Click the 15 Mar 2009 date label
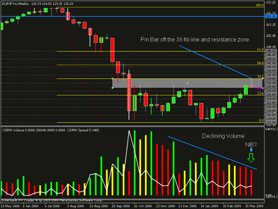 coord(254,206)
